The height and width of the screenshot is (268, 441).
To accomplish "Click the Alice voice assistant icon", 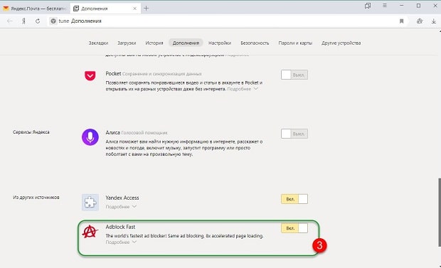I will tap(90, 137).
